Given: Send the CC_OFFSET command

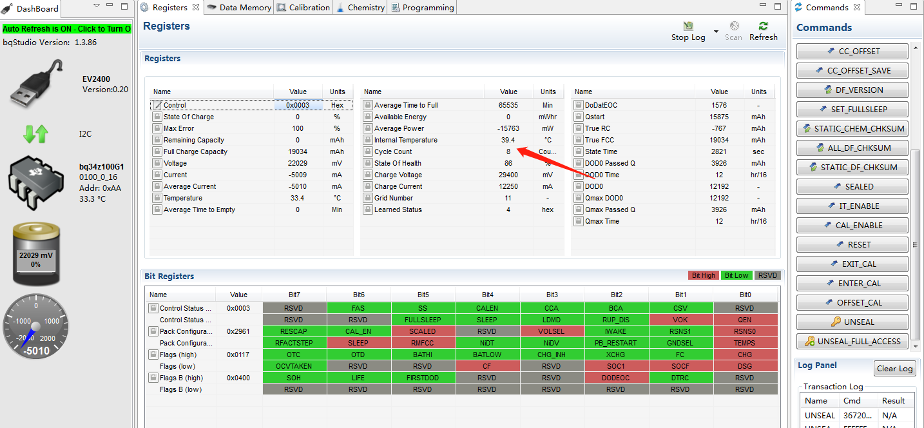Looking at the screenshot, I should (852, 51).
